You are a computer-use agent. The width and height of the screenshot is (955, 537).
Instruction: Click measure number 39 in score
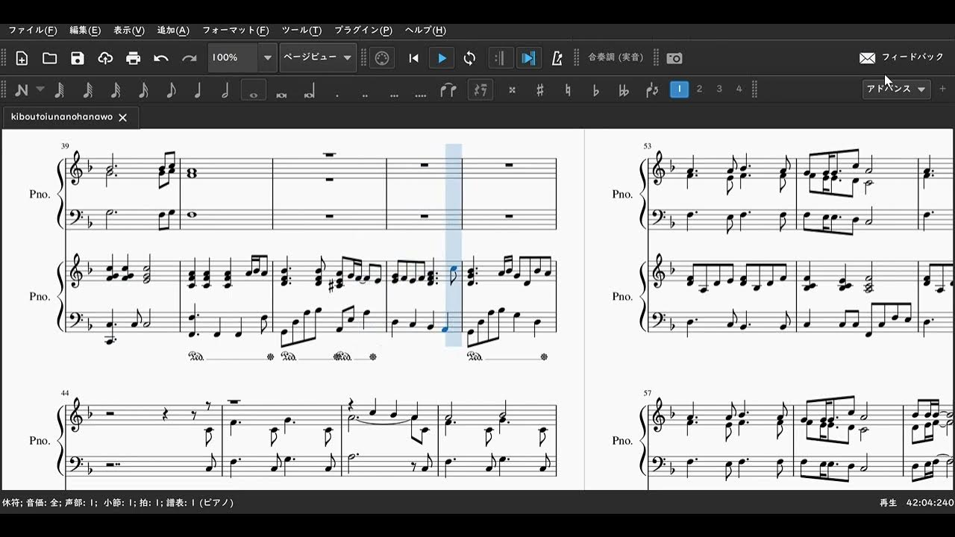[x=65, y=146]
